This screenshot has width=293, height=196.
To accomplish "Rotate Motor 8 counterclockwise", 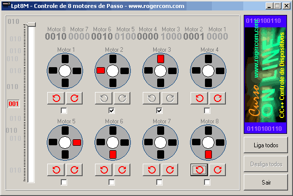I will 199,170.
